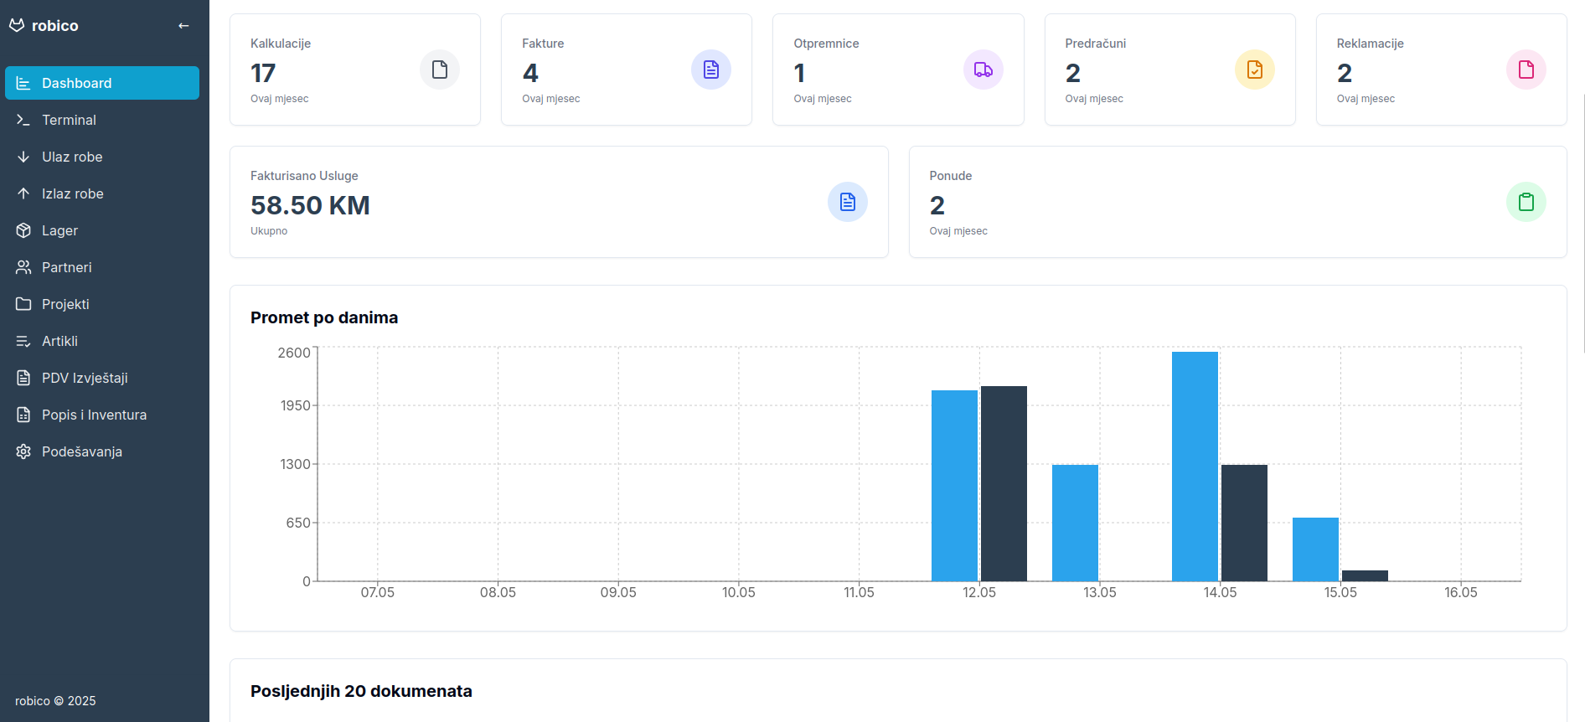The width and height of the screenshot is (1585, 722).
Task: Click the PDV Izvještaji document icon
Action: click(x=23, y=378)
